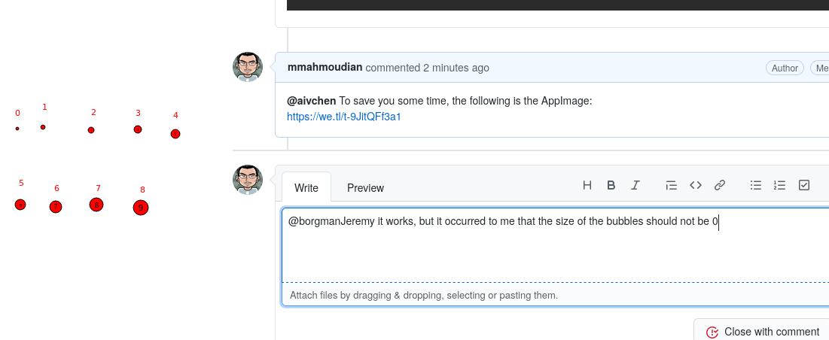This screenshot has height=340, width=829.
Task: Select the Write tab
Action: pos(306,188)
